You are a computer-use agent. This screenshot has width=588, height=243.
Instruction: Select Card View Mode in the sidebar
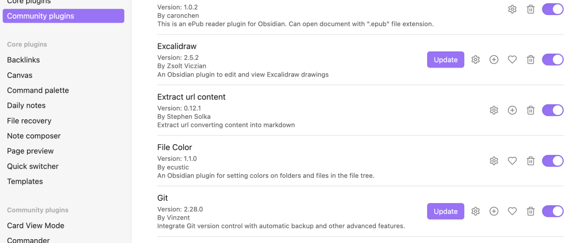pyautogui.click(x=35, y=225)
